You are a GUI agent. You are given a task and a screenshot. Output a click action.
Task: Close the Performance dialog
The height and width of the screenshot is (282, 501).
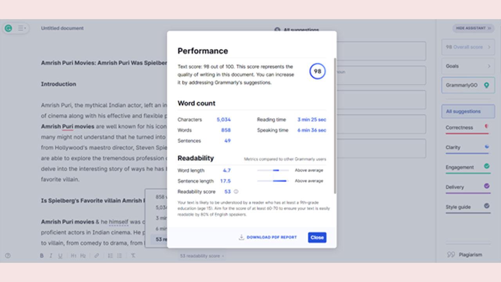(x=317, y=237)
